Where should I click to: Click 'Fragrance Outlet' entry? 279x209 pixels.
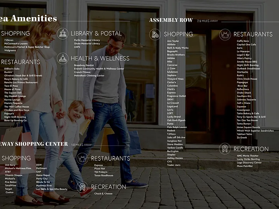[177, 96]
